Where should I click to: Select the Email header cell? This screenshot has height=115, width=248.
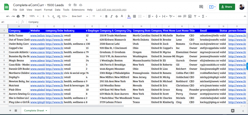tap(209, 31)
